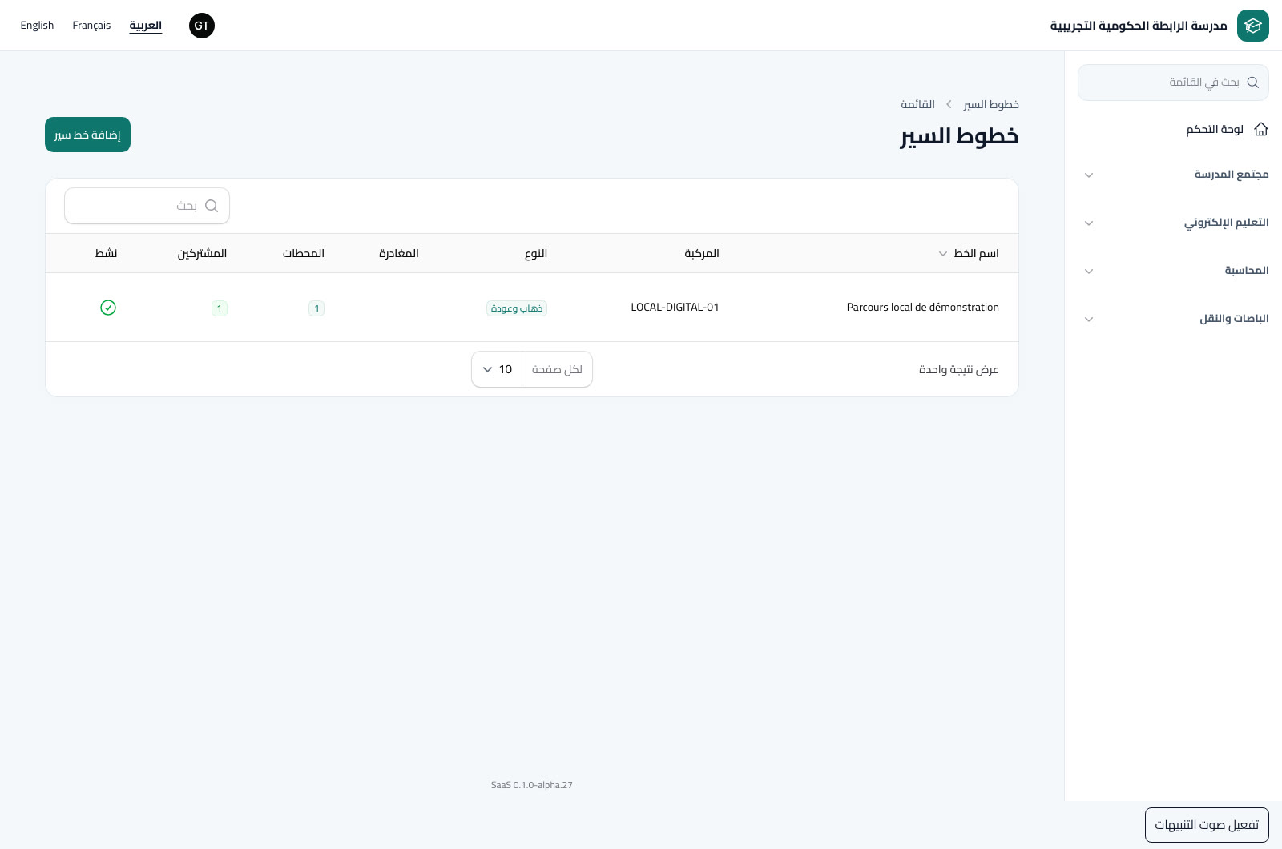Click the SaaS 0.1.0-alpha.27 version text

coord(532,785)
